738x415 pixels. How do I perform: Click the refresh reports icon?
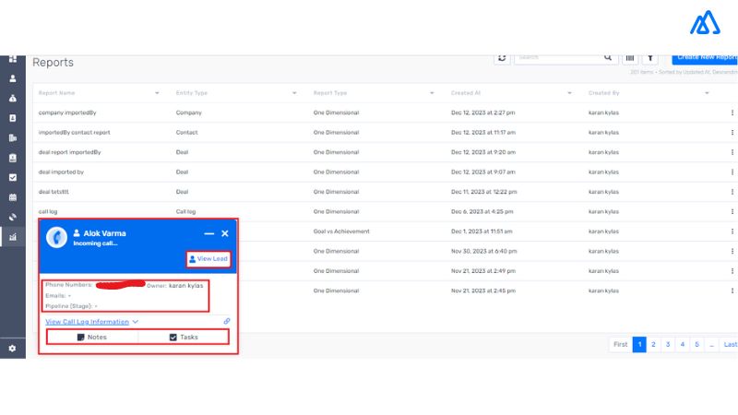(503, 57)
